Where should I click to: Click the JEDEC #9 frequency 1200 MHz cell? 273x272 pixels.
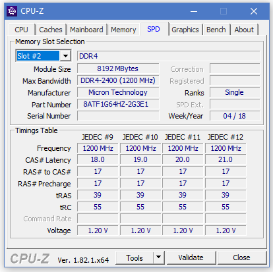tap(98, 148)
